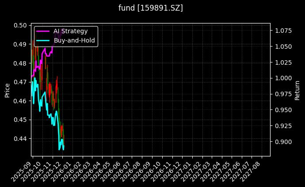Click the 0.975 return tick label
305x187 pixels.
coord(283,94)
